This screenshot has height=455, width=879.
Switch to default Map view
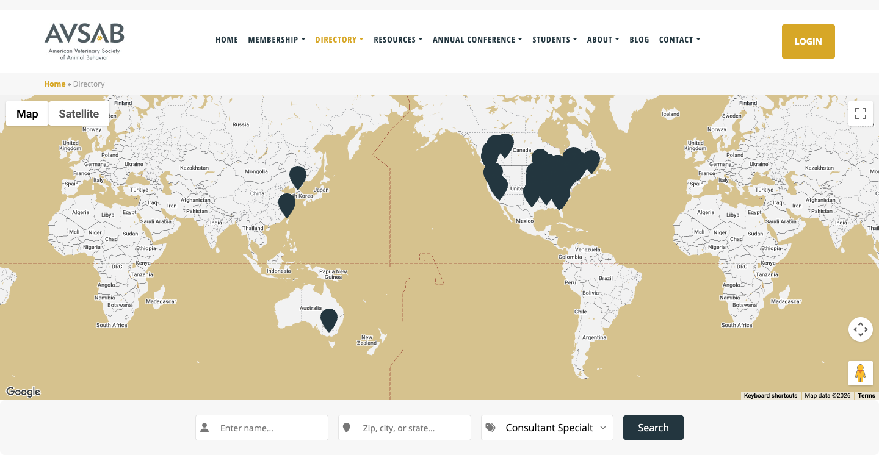pos(27,113)
